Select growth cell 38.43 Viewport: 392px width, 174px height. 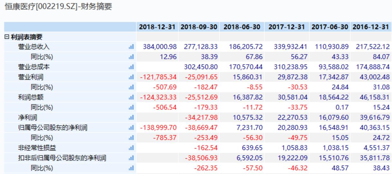click(x=381, y=169)
